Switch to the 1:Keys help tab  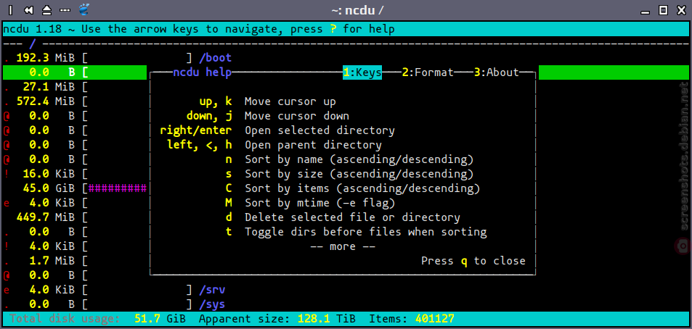[x=362, y=72]
